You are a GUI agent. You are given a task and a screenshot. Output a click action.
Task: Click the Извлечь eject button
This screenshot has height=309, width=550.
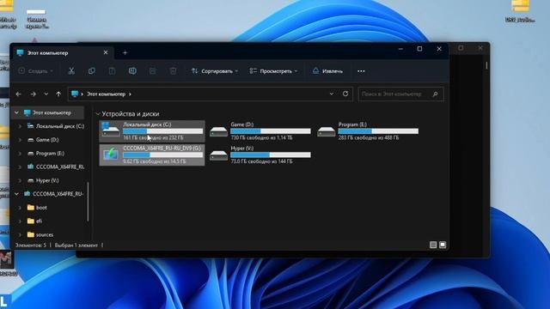327,71
